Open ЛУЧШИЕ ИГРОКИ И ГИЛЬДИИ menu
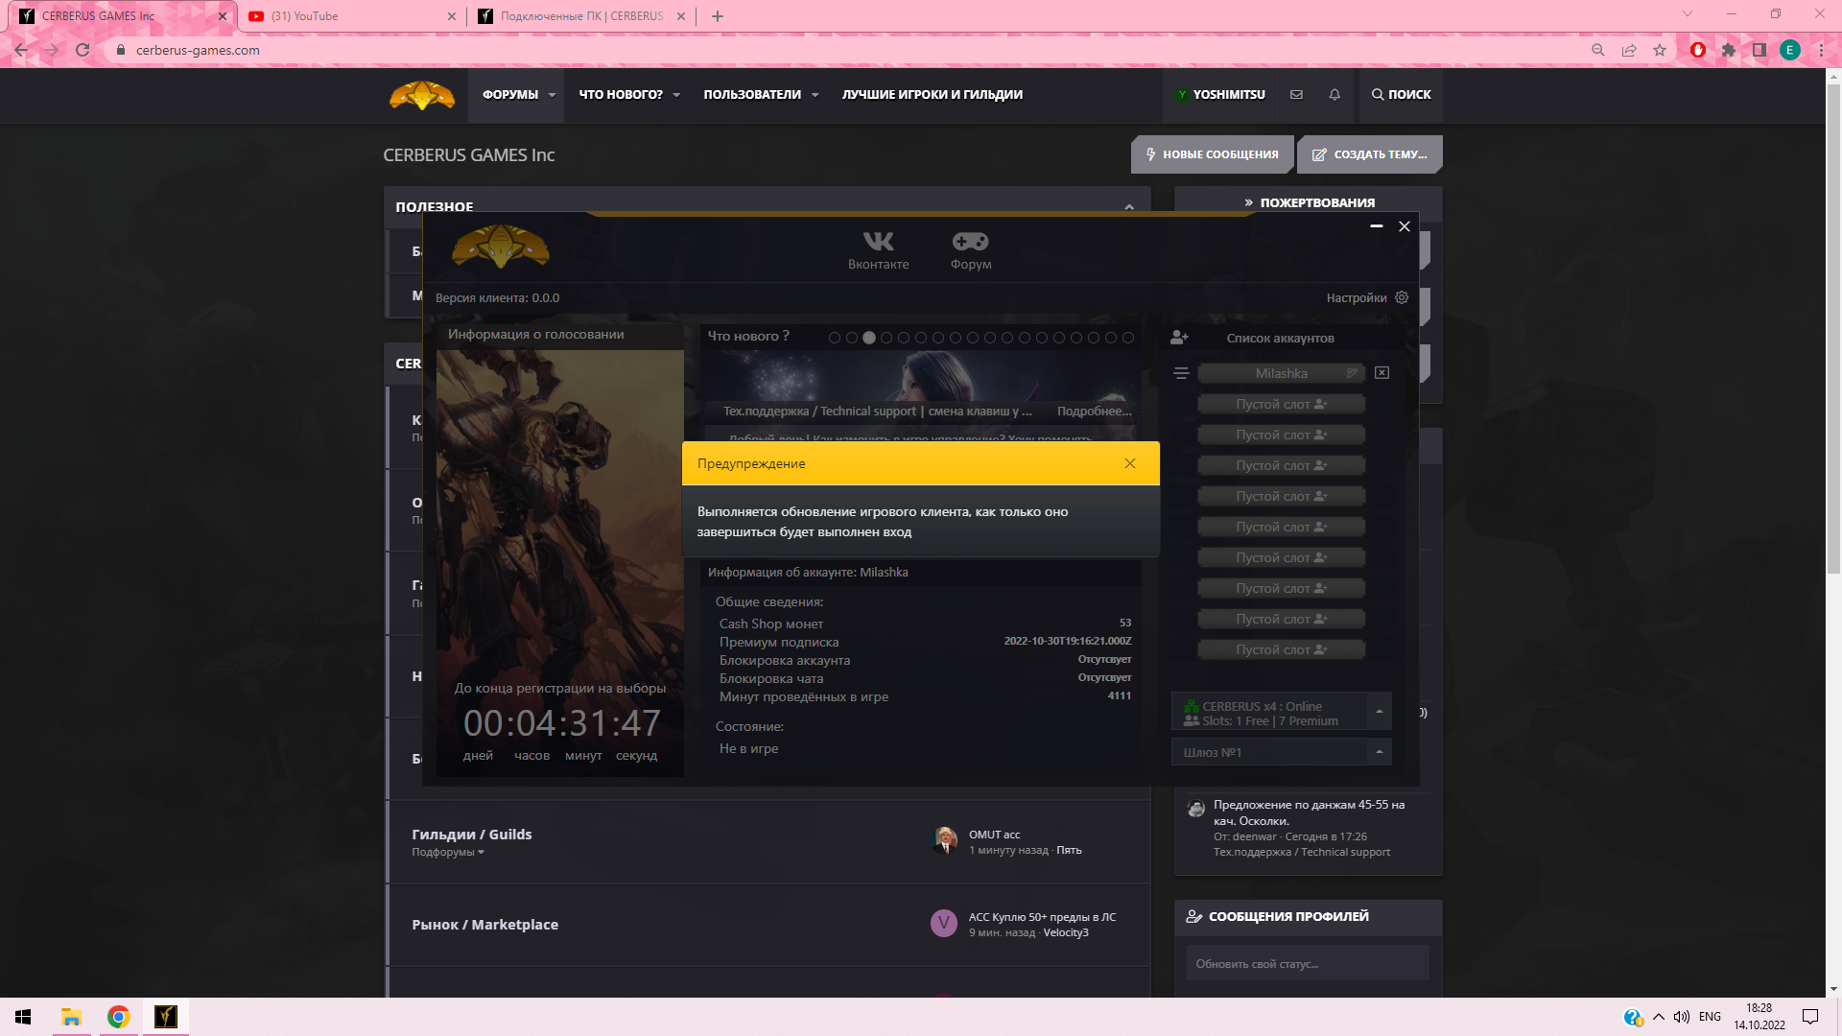 932,95
